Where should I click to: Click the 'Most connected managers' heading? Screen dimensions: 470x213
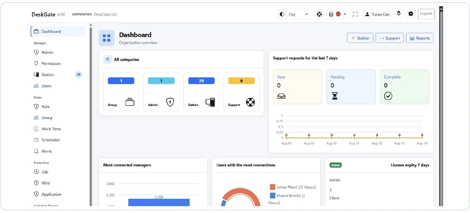coord(127,165)
